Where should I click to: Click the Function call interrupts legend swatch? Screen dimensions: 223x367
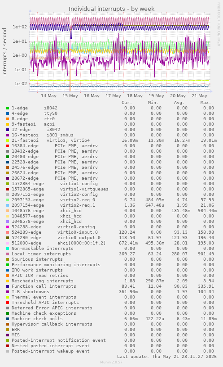point(8,286)
